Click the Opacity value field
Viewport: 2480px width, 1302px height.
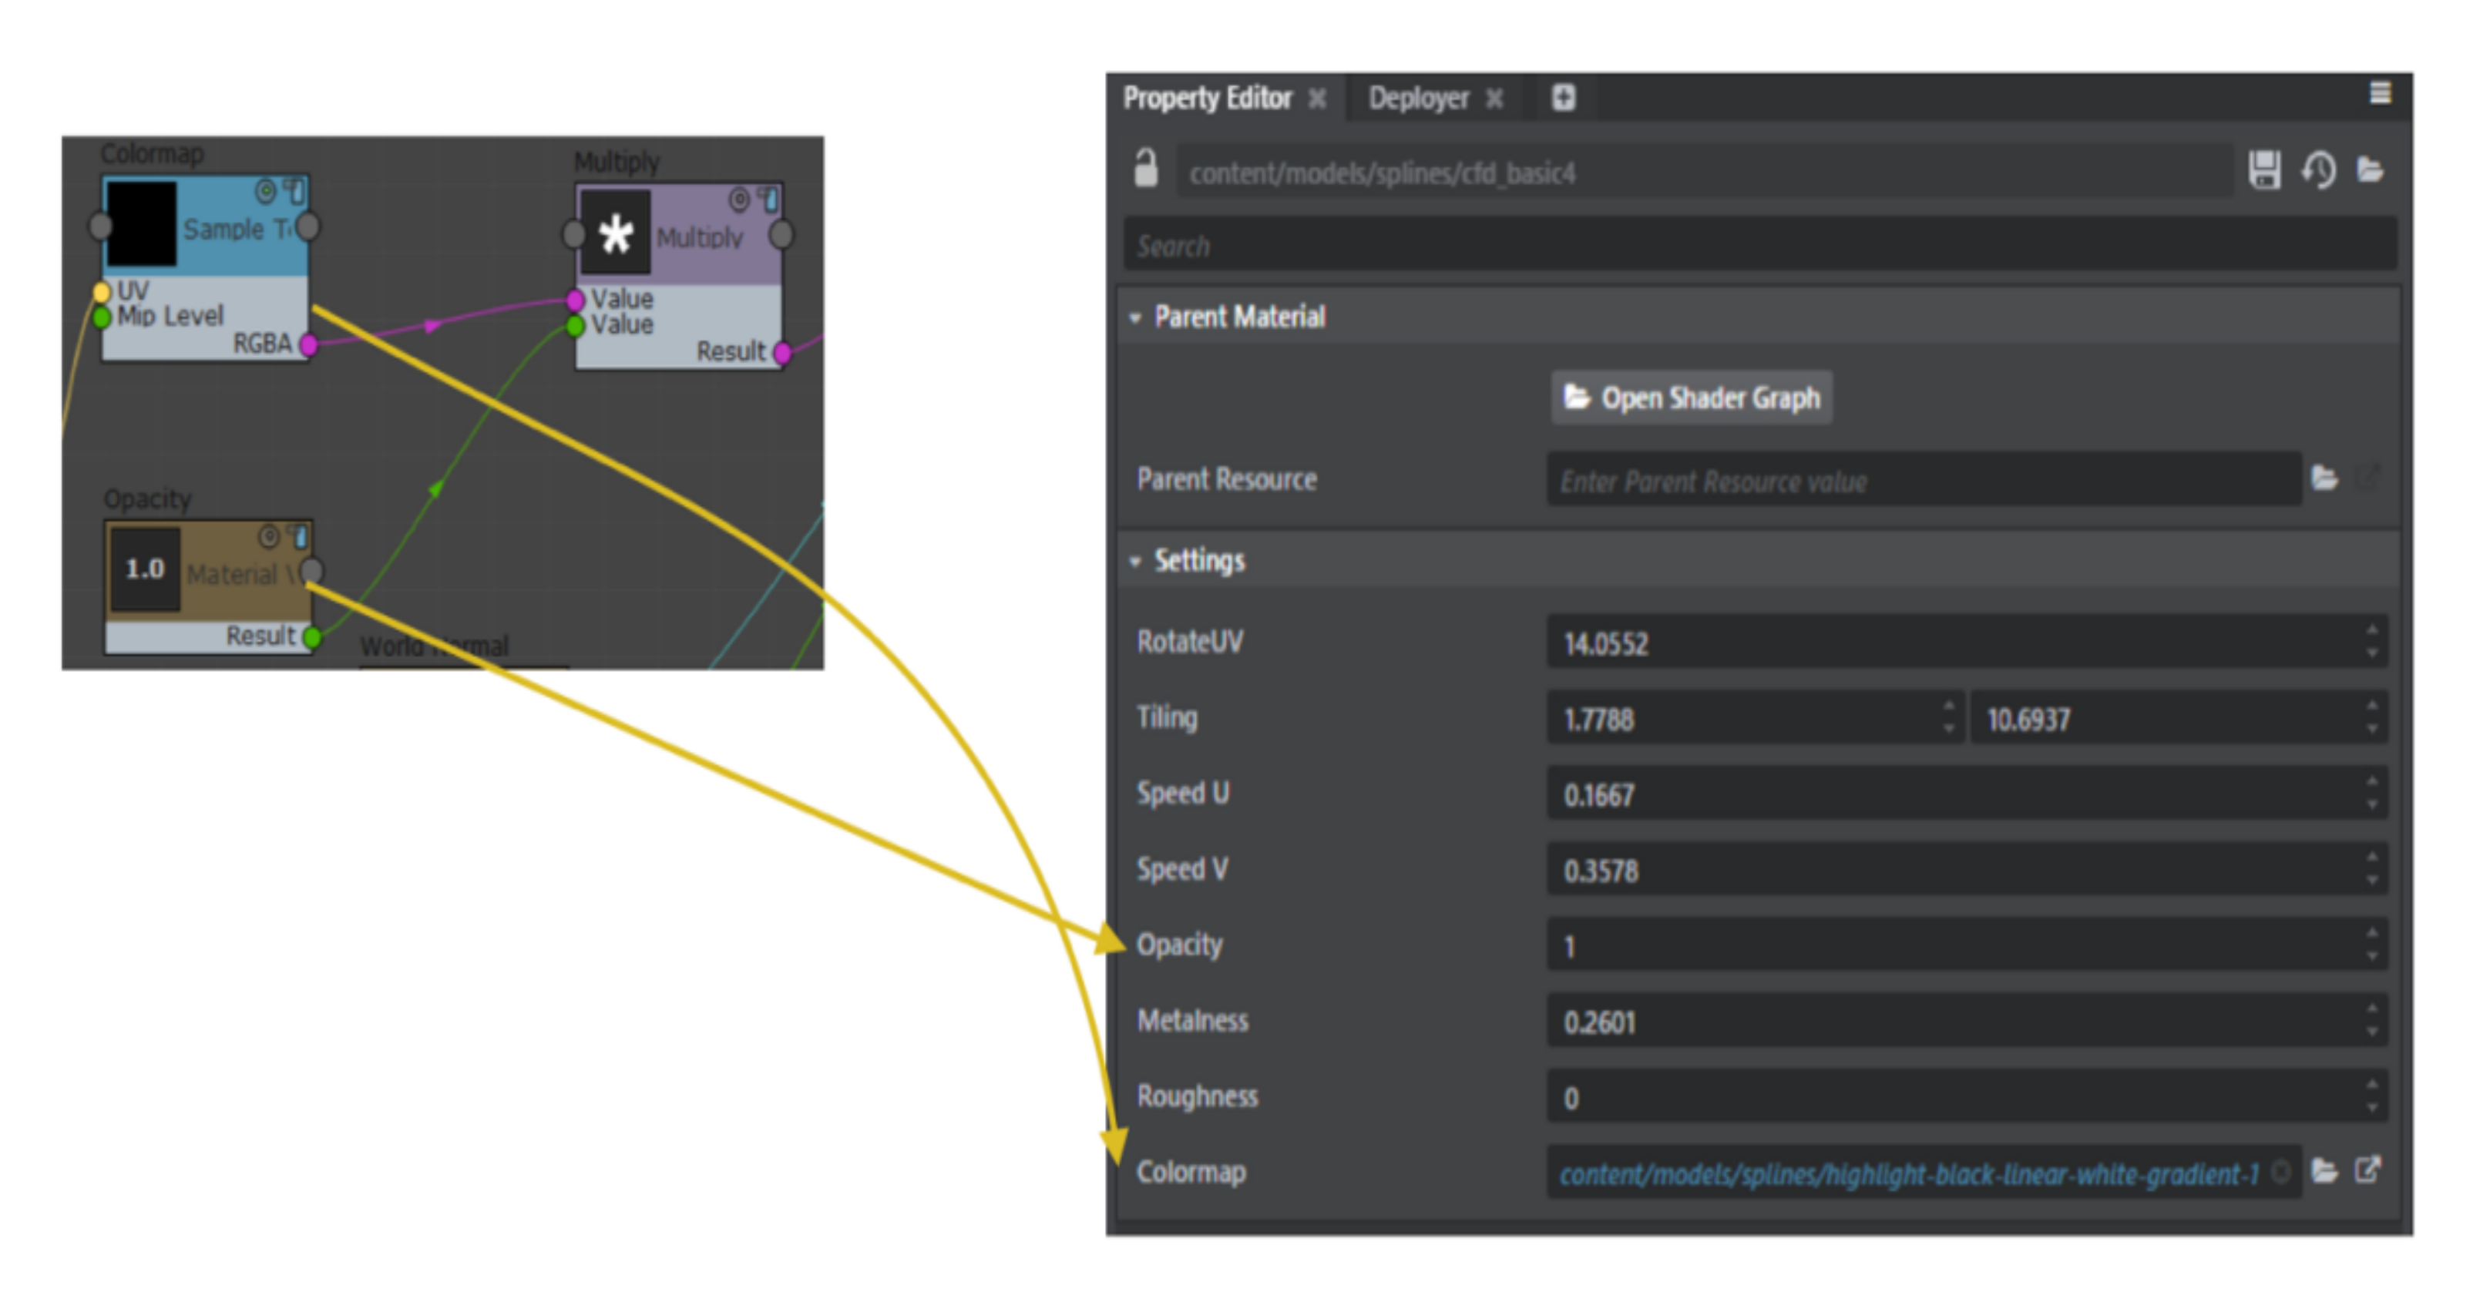(x=1954, y=946)
